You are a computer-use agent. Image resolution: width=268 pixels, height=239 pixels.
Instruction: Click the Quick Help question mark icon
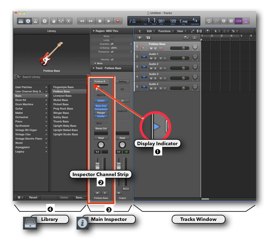click(45, 21)
